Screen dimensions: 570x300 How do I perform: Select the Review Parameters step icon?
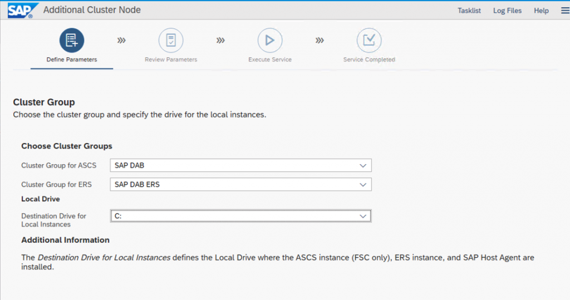(x=171, y=41)
